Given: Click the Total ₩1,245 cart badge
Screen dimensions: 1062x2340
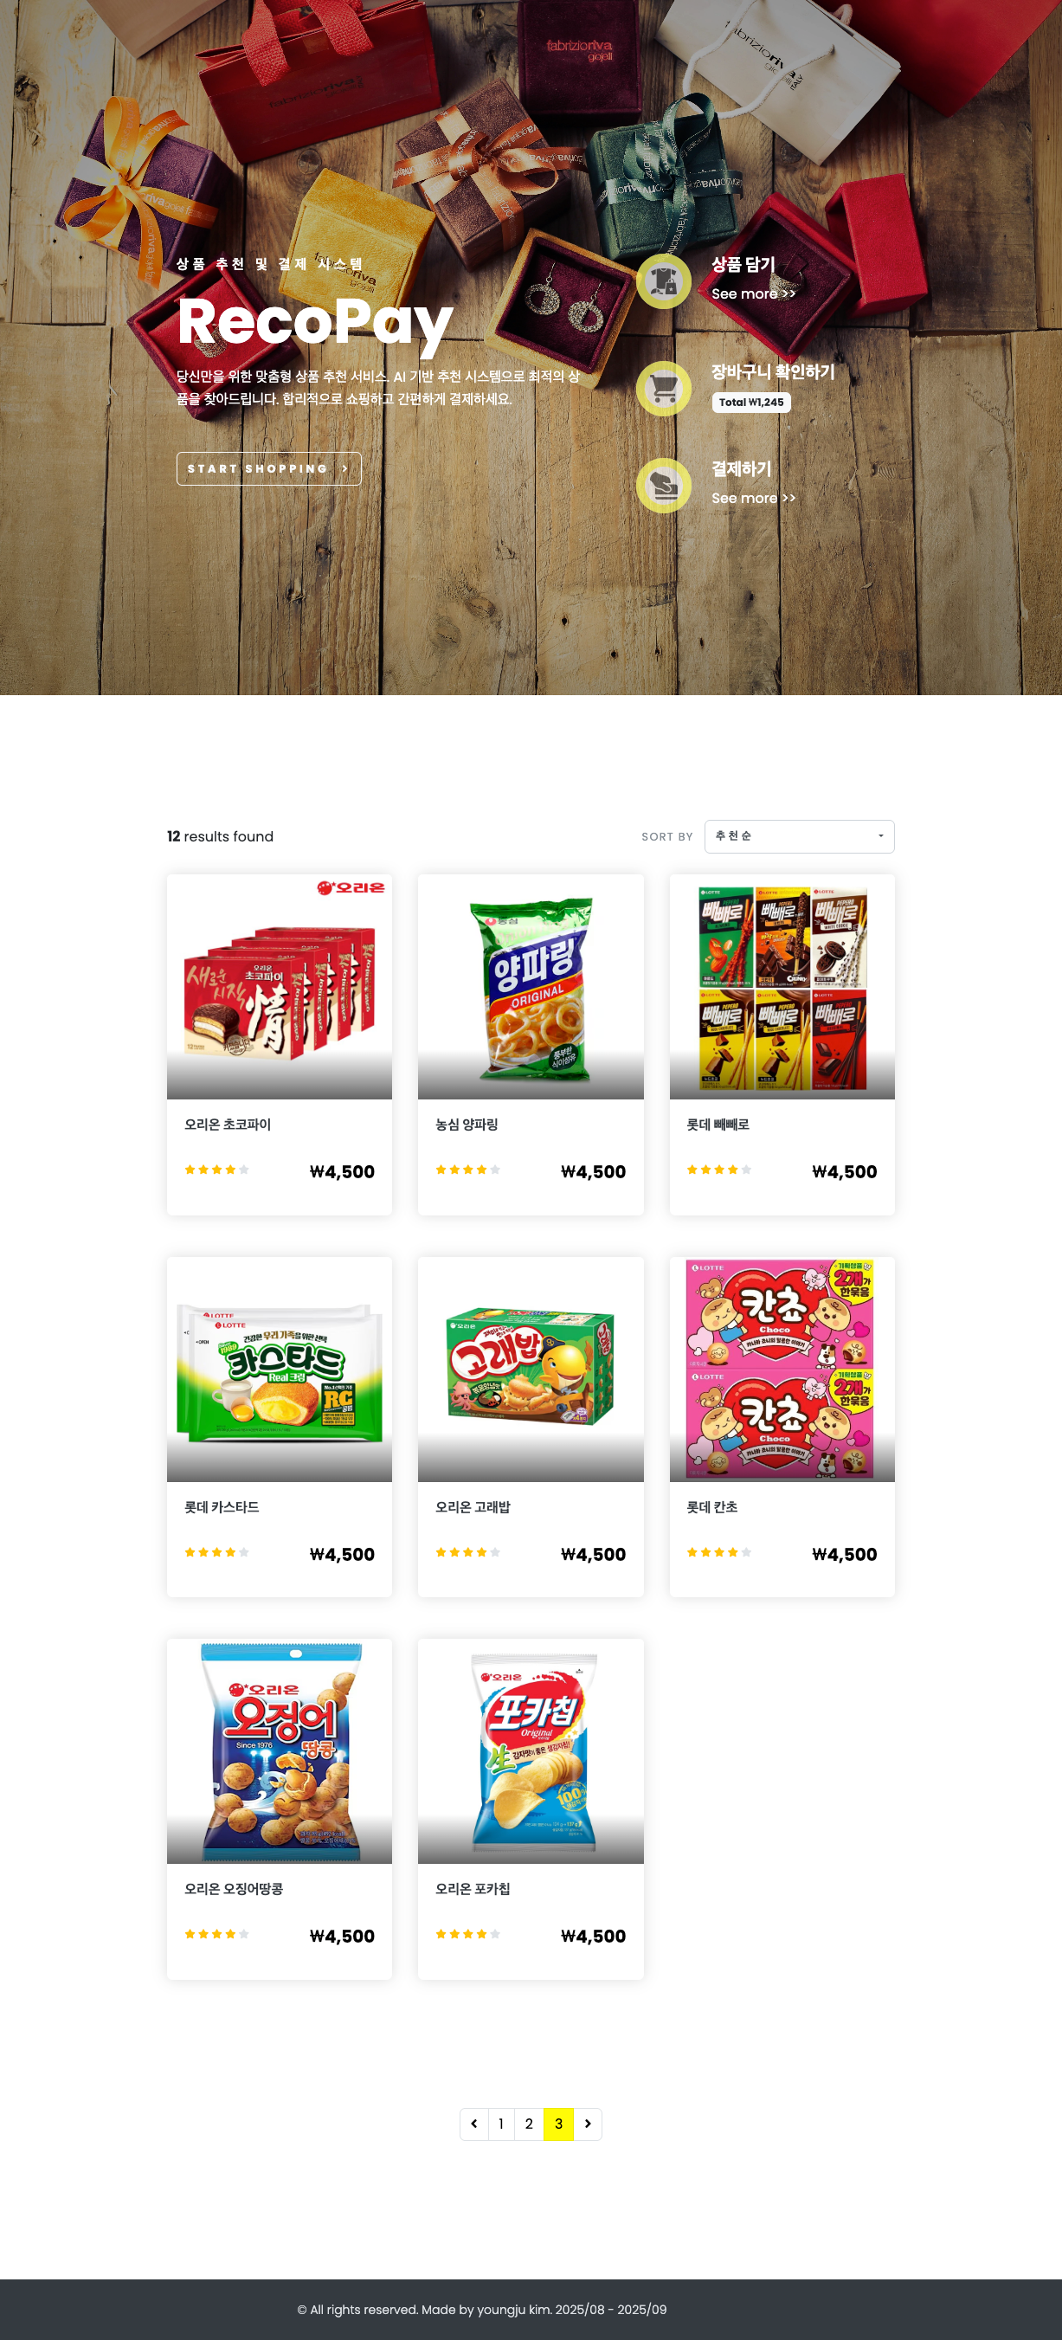Looking at the screenshot, I should click(x=751, y=403).
